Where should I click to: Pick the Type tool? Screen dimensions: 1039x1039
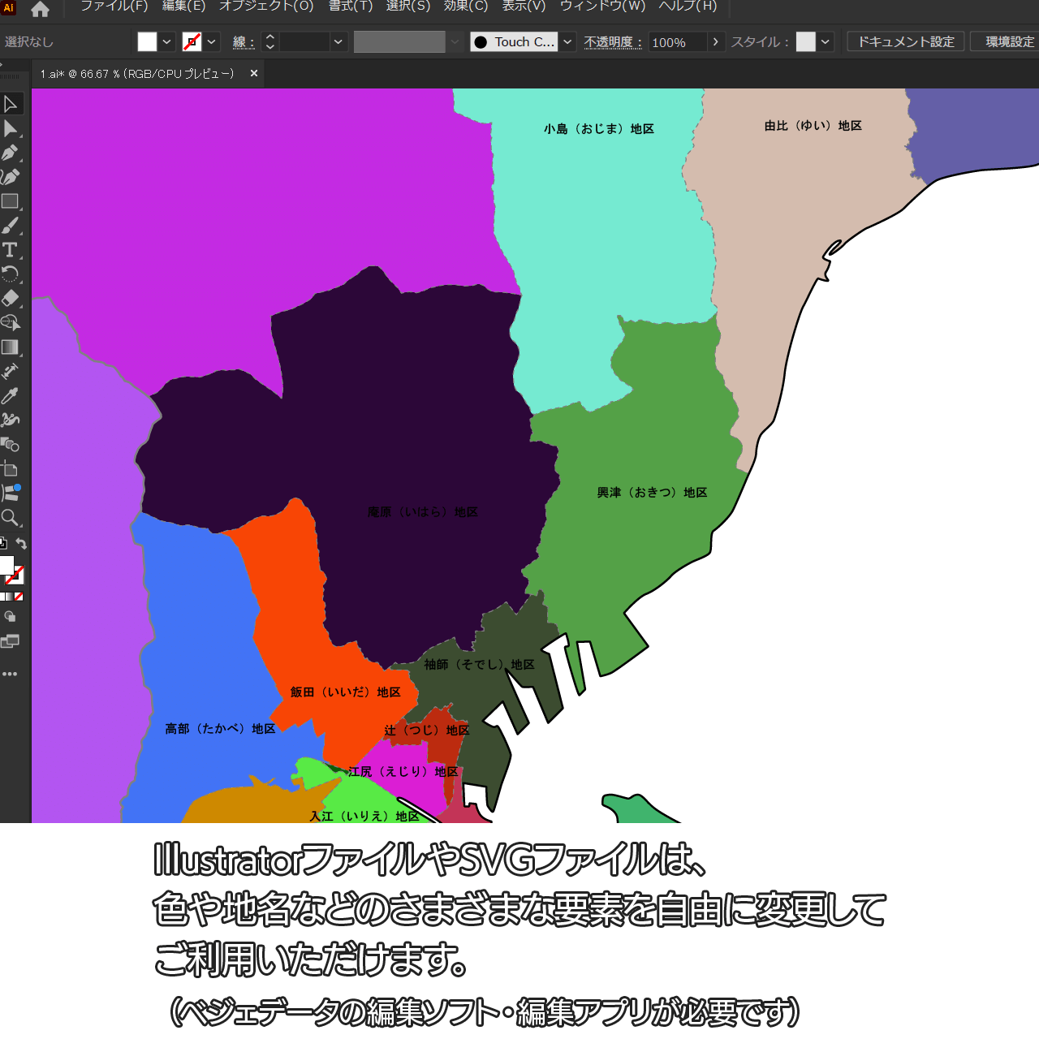coord(11,250)
